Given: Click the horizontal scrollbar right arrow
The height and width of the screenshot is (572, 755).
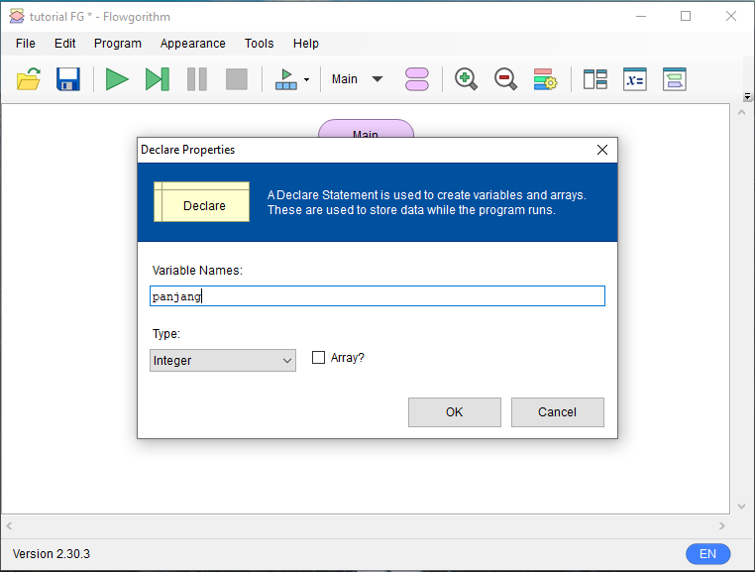Looking at the screenshot, I should pyautogui.click(x=721, y=525).
